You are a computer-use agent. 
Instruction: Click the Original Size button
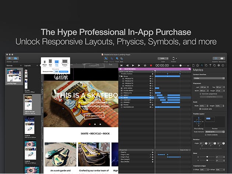pos(208,97)
